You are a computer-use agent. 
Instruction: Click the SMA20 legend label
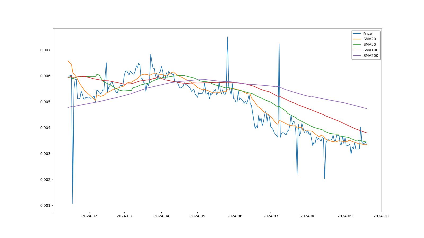coord(369,39)
